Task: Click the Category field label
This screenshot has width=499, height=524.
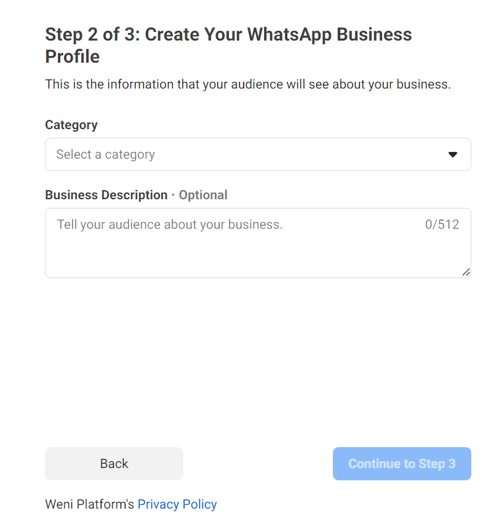Action: click(x=71, y=125)
